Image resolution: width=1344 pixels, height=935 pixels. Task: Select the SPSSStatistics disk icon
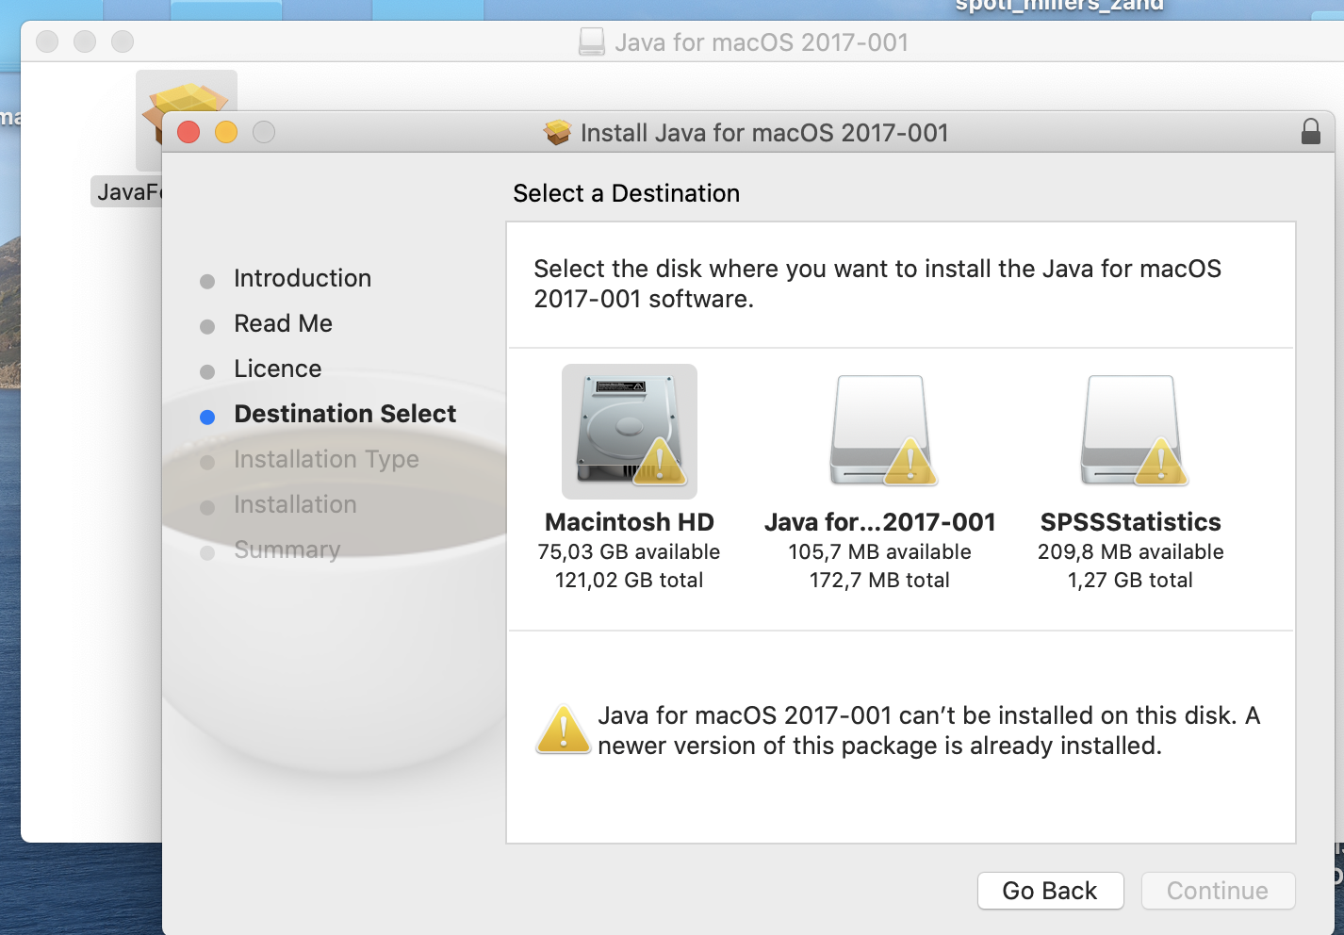[1131, 431]
